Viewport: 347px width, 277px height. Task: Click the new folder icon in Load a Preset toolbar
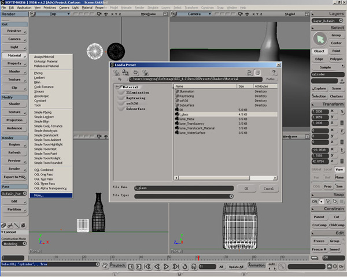tap(145, 73)
